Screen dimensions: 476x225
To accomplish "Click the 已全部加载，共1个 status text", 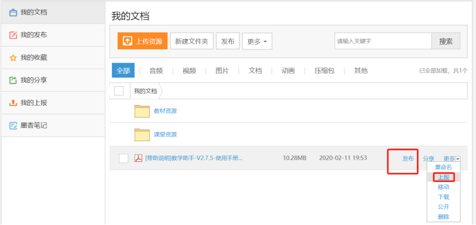I will [x=443, y=71].
